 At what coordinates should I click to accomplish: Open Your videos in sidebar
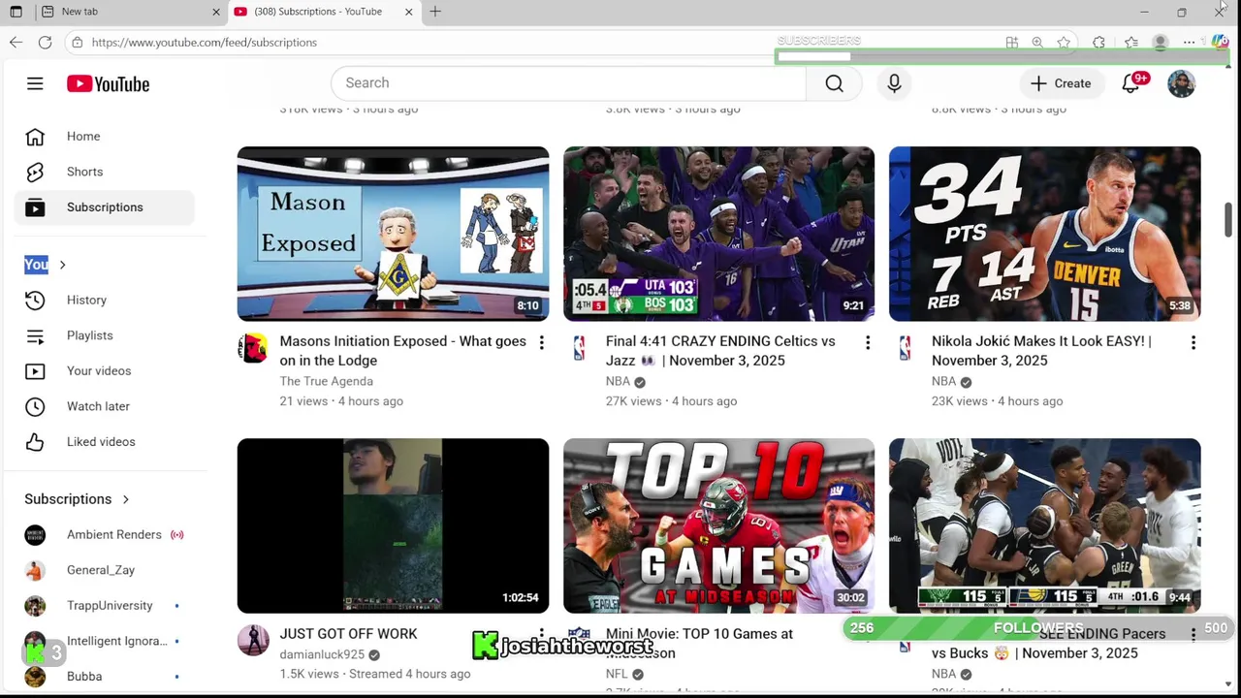(105, 371)
